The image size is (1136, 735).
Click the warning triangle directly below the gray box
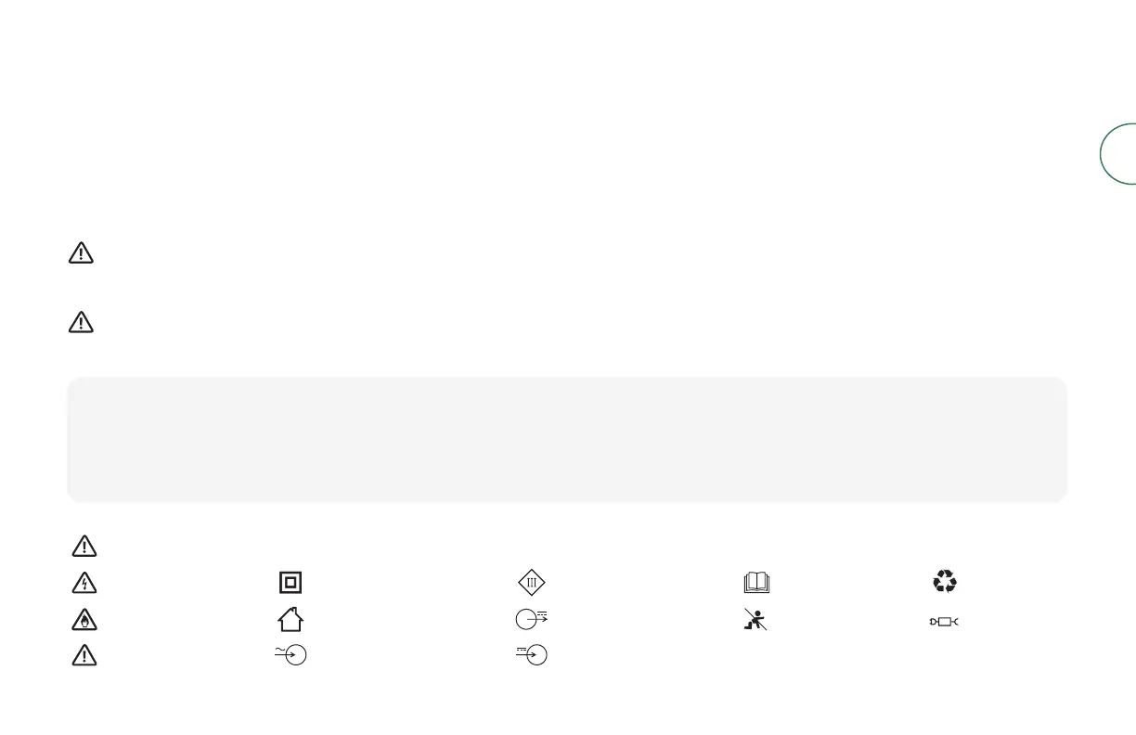[x=83, y=545]
